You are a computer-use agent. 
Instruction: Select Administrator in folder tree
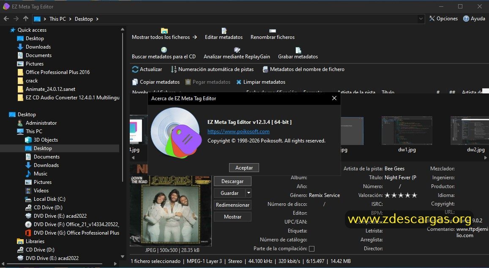(41, 123)
